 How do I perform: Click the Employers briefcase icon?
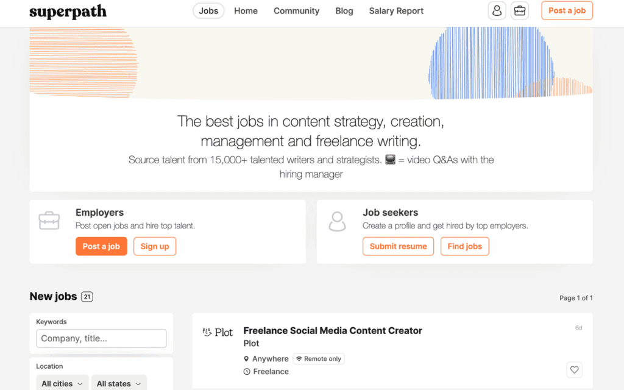(x=49, y=221)
